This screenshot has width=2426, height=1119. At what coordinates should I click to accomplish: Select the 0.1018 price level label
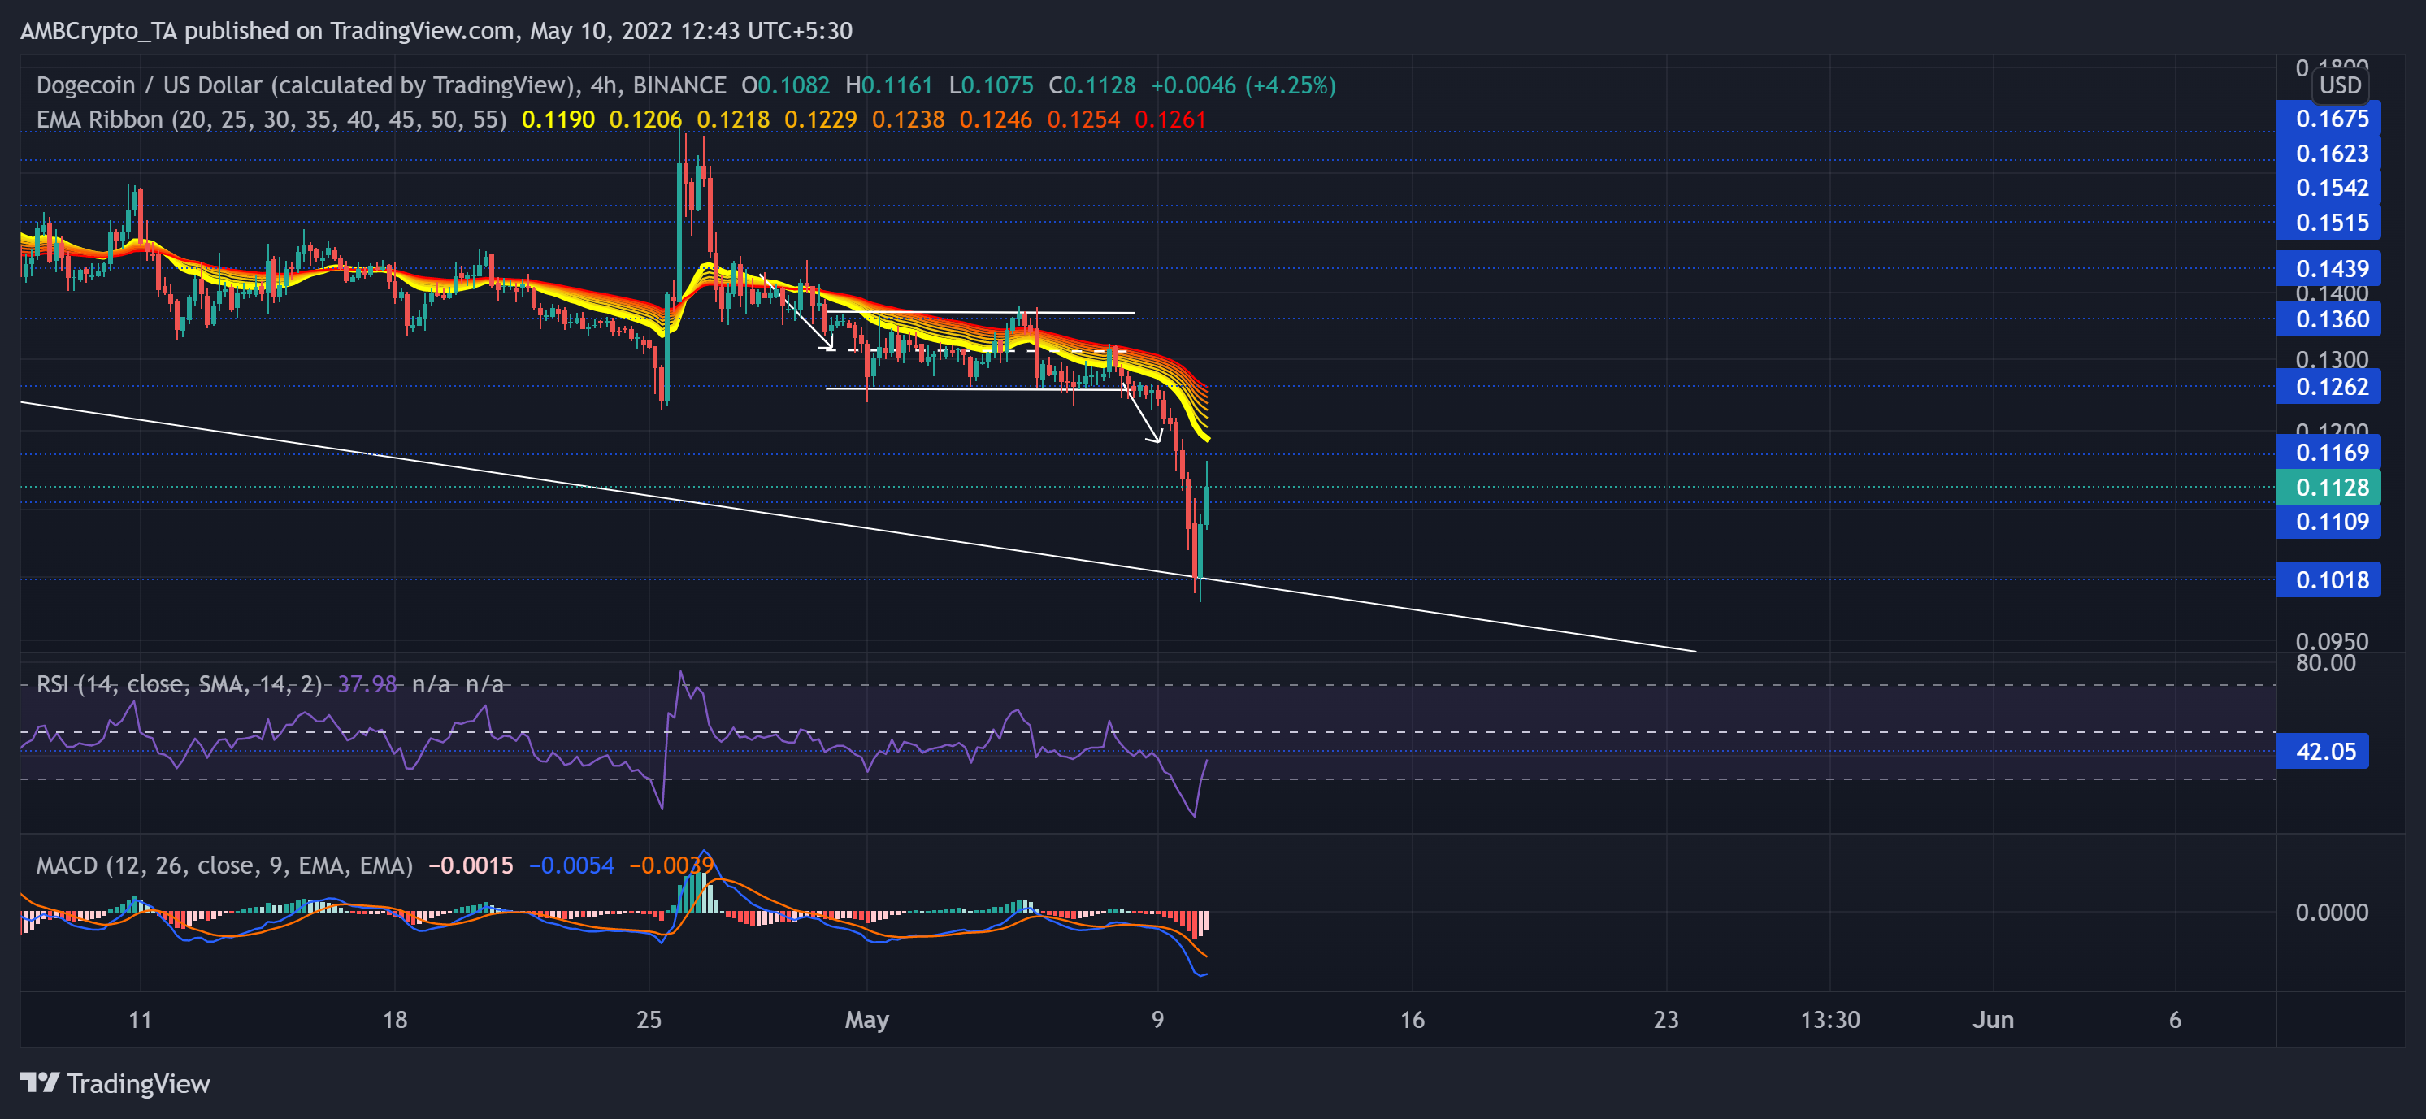pos(2328,579)
